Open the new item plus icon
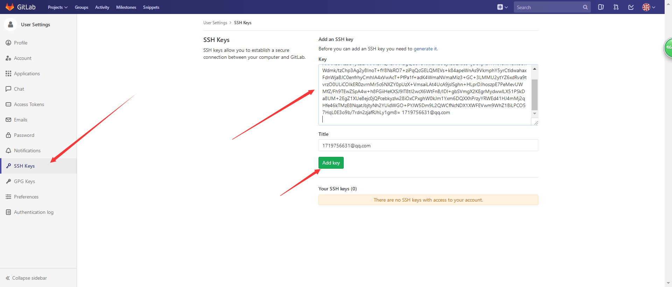672x287 pixels. 500,7
